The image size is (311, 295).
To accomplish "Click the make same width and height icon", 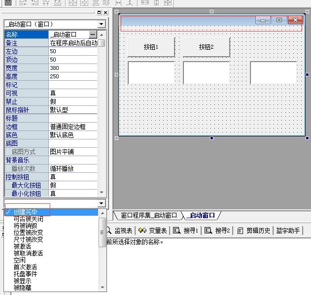I will pyautogui.click(x=168, y=2).
